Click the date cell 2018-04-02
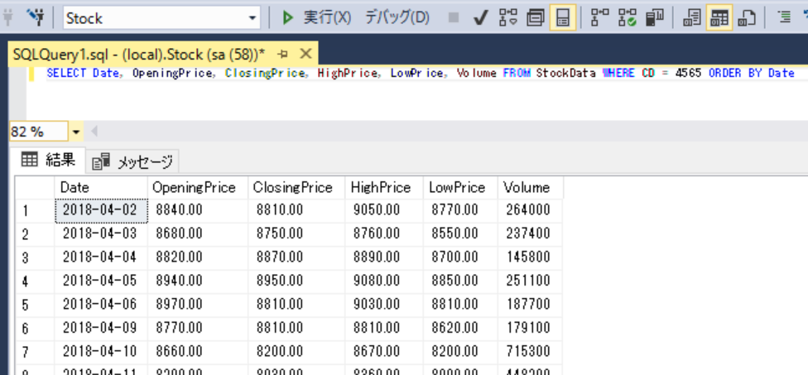Image resolution: width=808 pixels, height=375 pixels. (101, 211)
